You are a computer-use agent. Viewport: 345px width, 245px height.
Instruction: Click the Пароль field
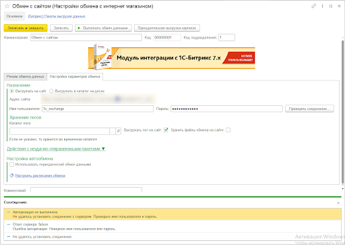pos(226,109)
